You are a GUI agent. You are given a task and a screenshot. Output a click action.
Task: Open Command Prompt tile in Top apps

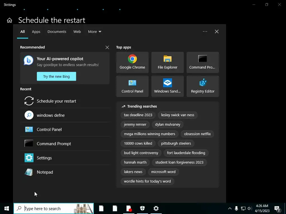click(x=203, y=62)
